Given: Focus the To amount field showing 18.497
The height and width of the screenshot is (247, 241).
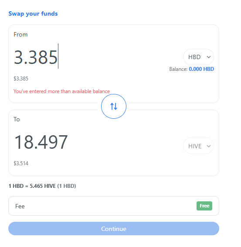Looking at the screenshot, I should click(x=95, y=142).
